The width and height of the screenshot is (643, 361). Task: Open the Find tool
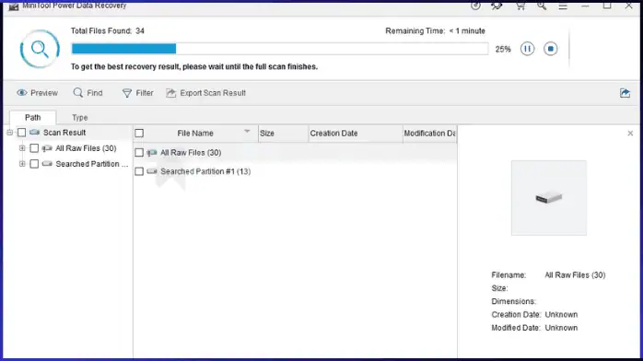(x=88, y=93)
